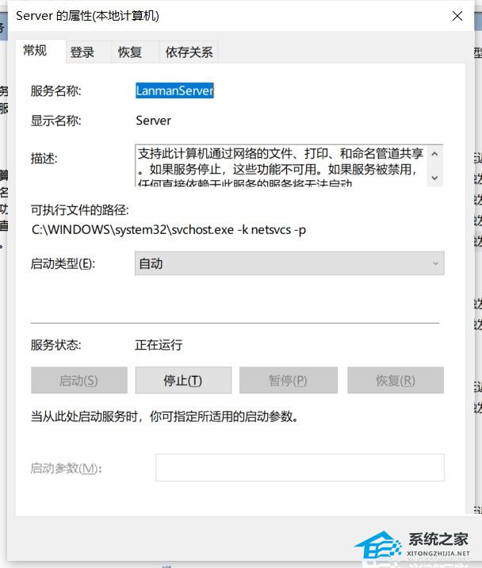Click the 暂停(P) button

click(x=288, y=381)
